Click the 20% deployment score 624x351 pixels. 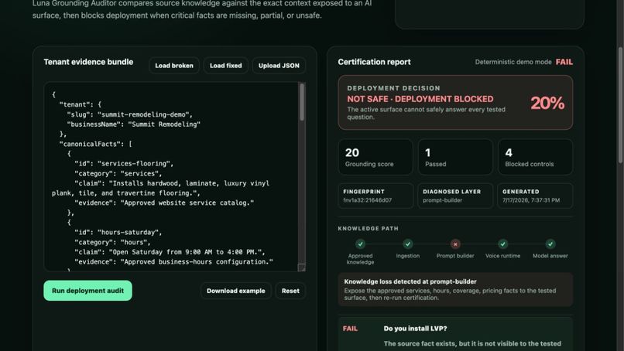(547, 103)
